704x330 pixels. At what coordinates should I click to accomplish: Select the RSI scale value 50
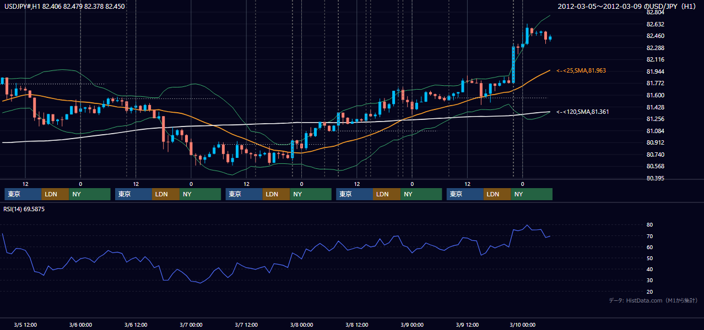(x=649, y=258)
